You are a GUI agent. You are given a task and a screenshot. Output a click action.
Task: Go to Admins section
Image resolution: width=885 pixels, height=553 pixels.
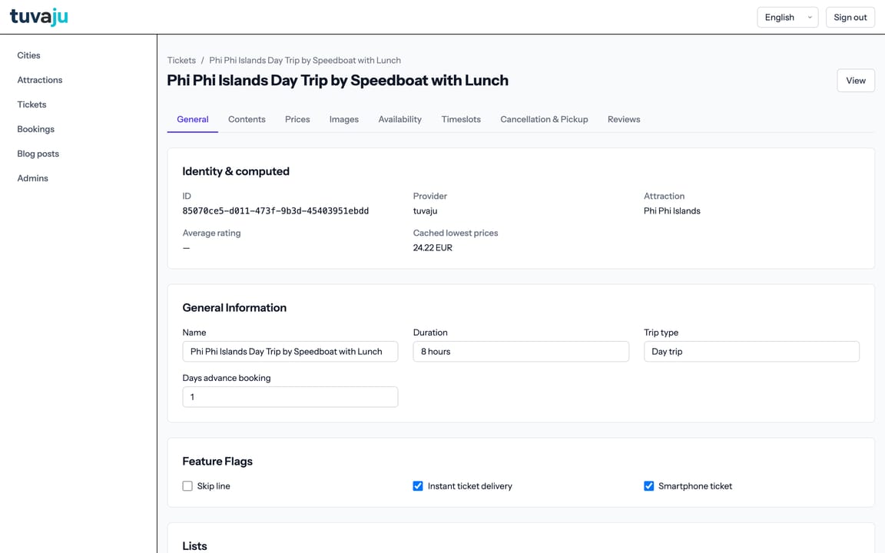33,178
